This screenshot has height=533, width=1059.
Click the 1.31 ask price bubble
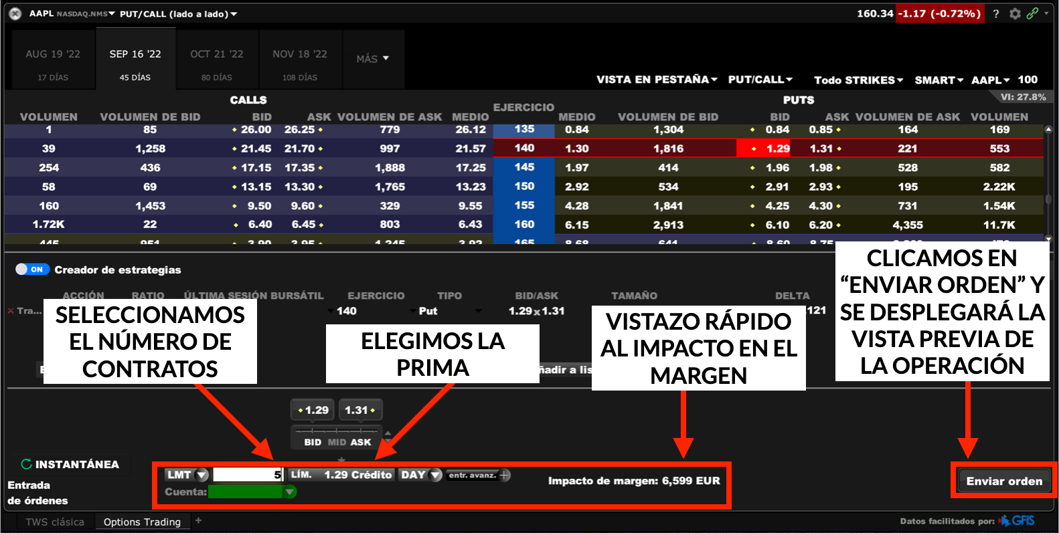[x=360, y=410]
